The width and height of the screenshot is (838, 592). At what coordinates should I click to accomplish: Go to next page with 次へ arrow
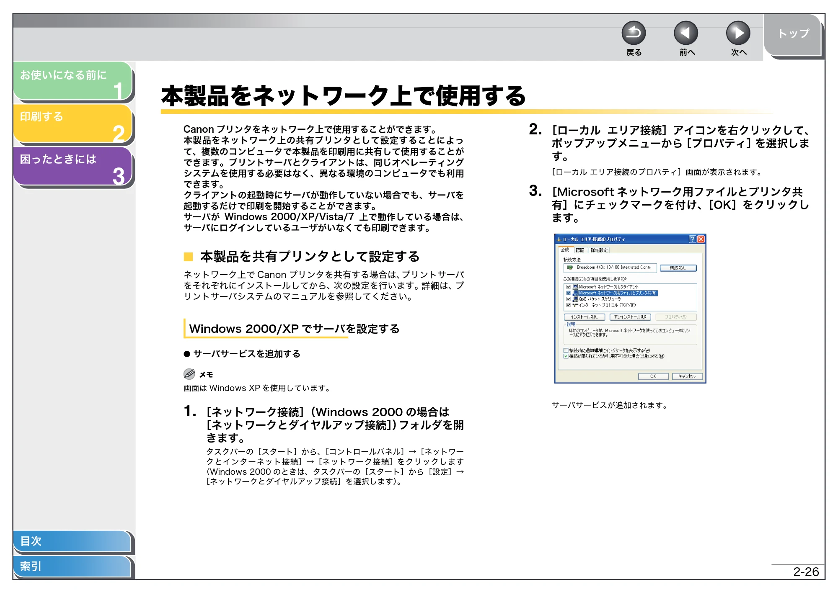(738, 33)
